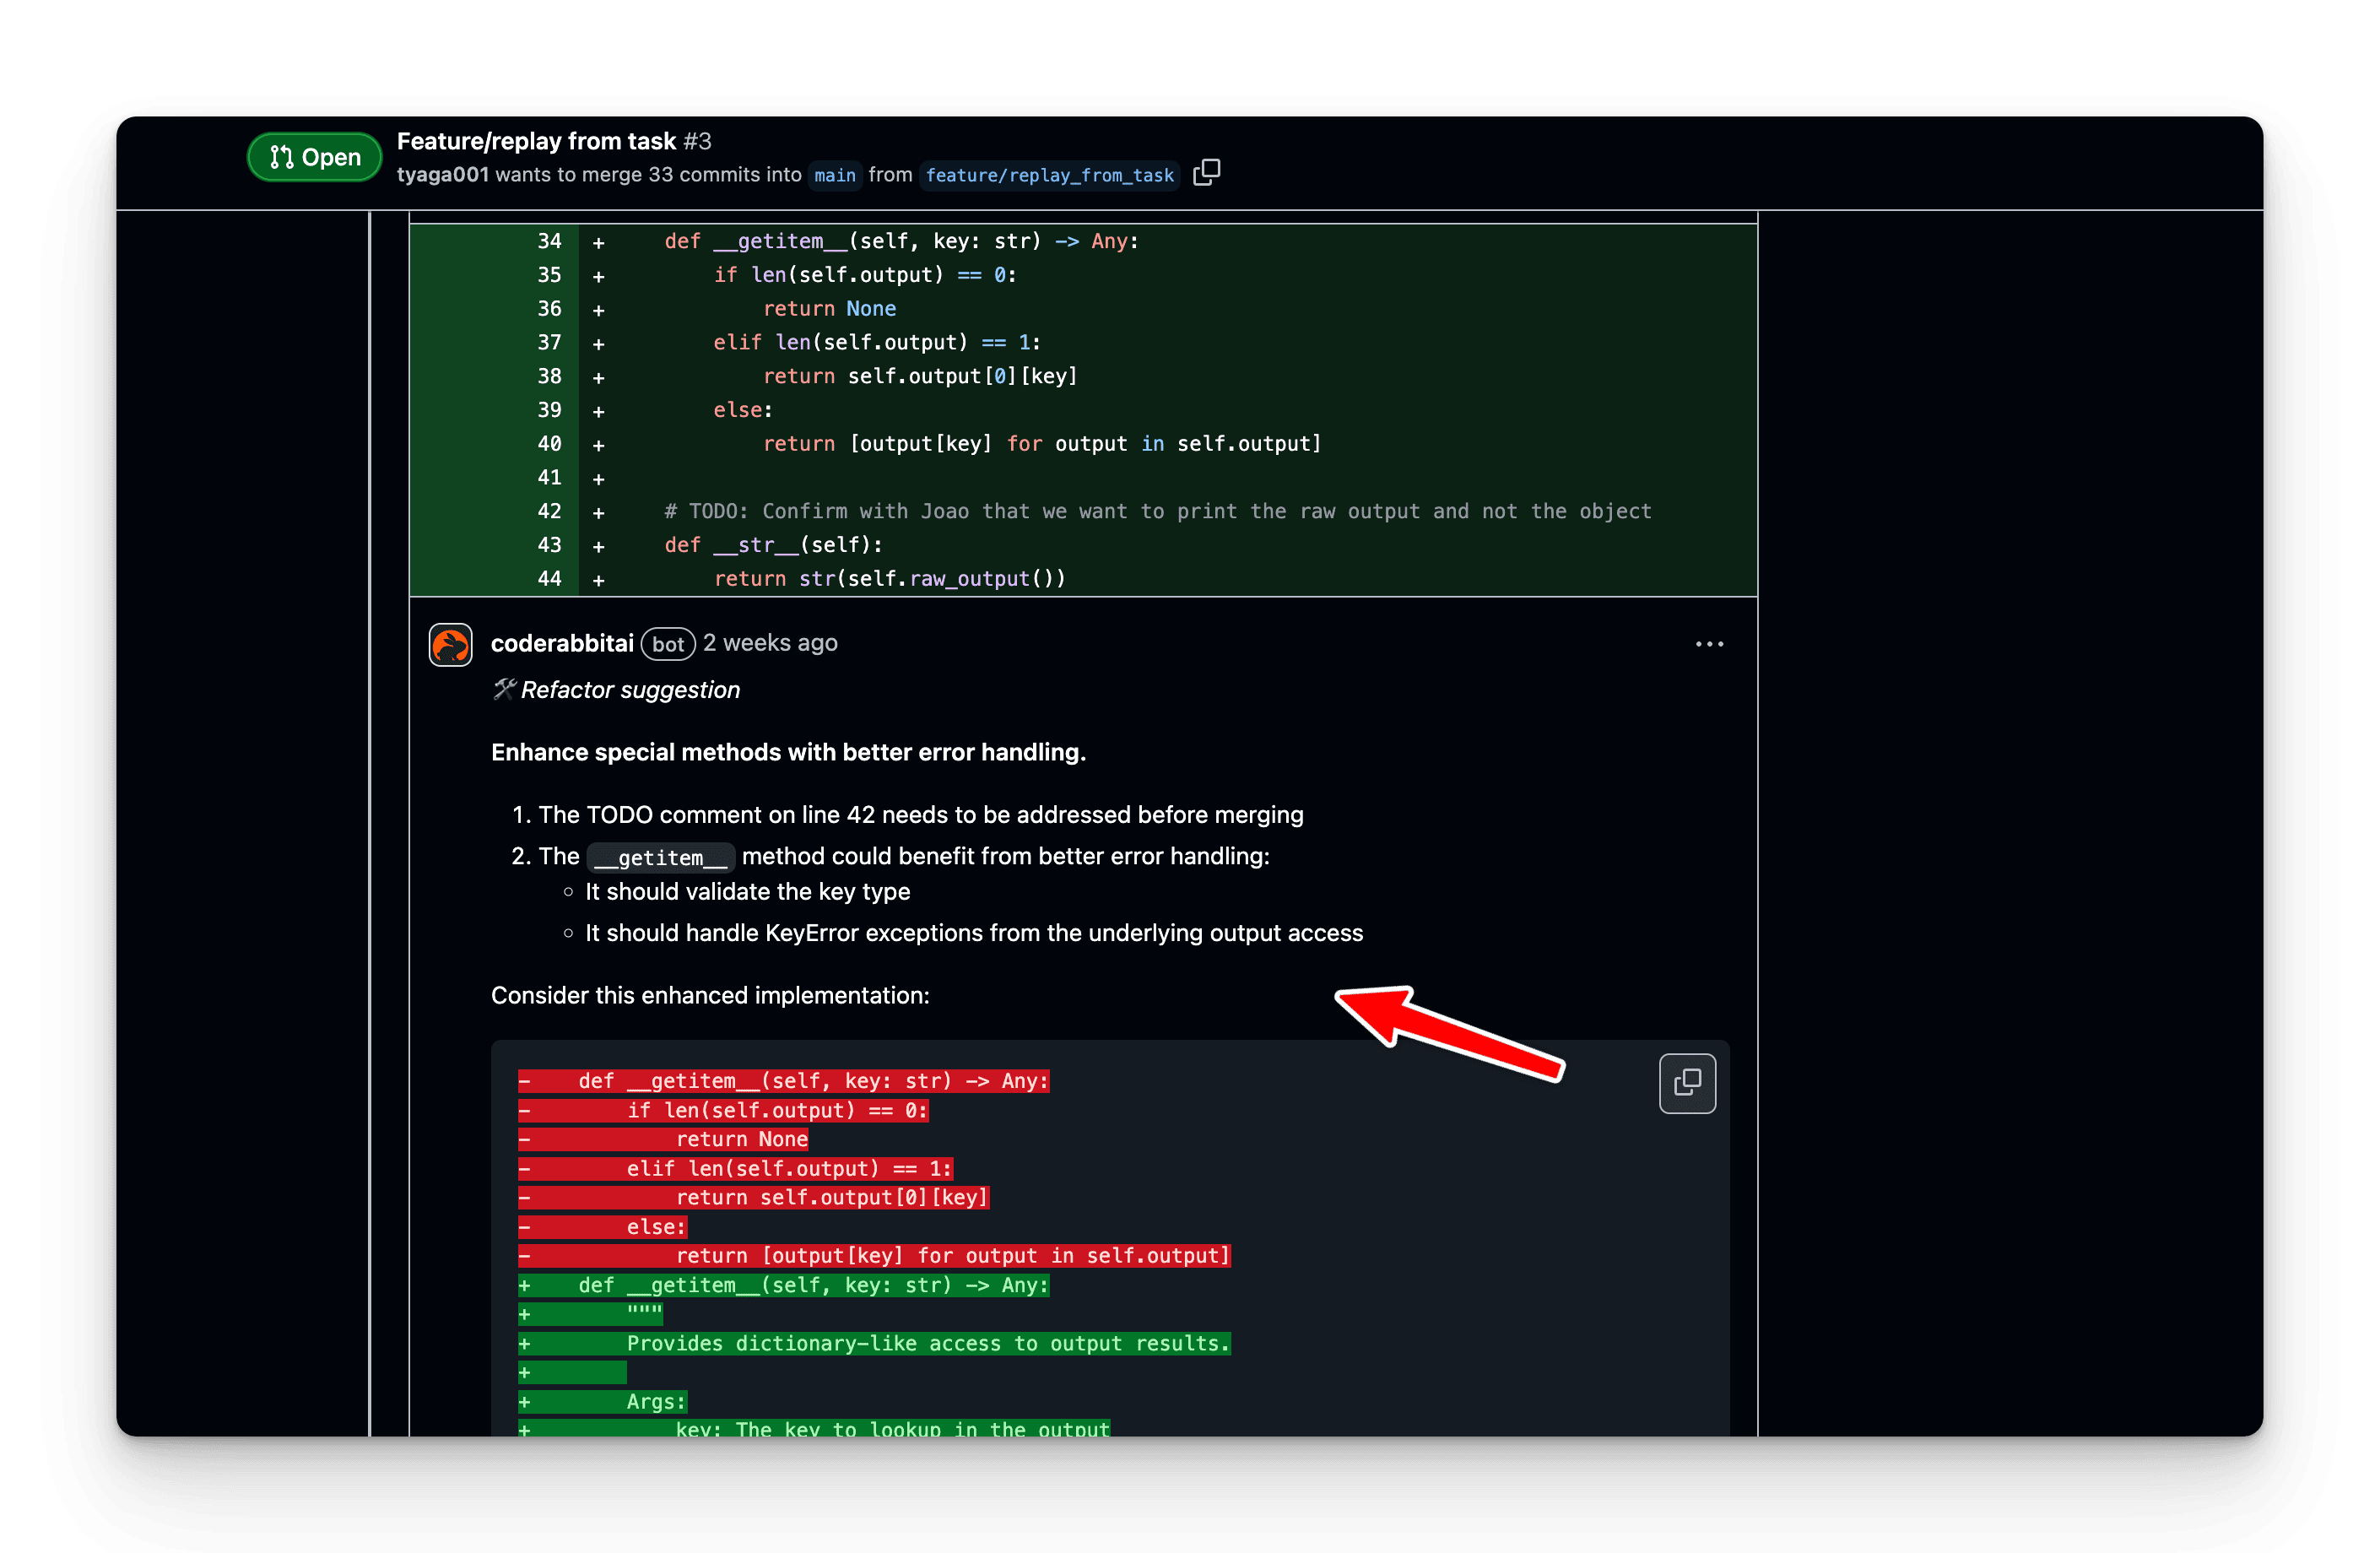The image size is (2380, 1553).
Task: Click the coderabbitai bot avatar
Action: [450, 644]
